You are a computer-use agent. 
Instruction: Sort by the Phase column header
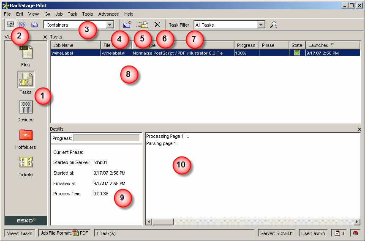coord(274,45)
